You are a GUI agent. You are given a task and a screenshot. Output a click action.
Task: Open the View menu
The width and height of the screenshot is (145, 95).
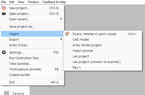click(x=21, y=2)
